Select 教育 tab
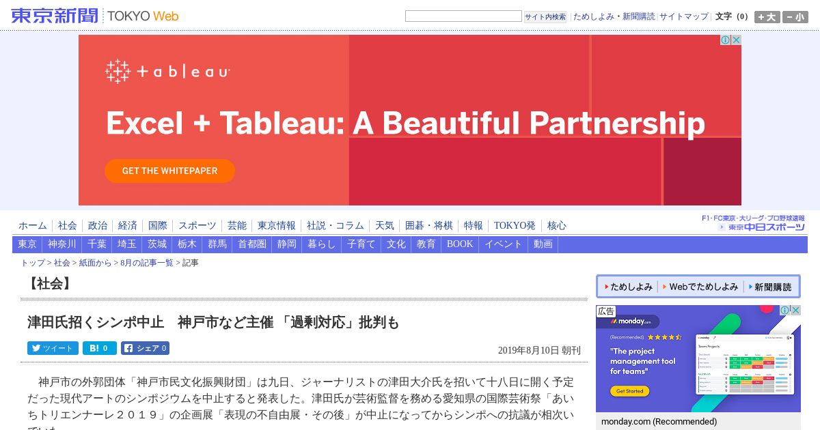 (426, 244)
